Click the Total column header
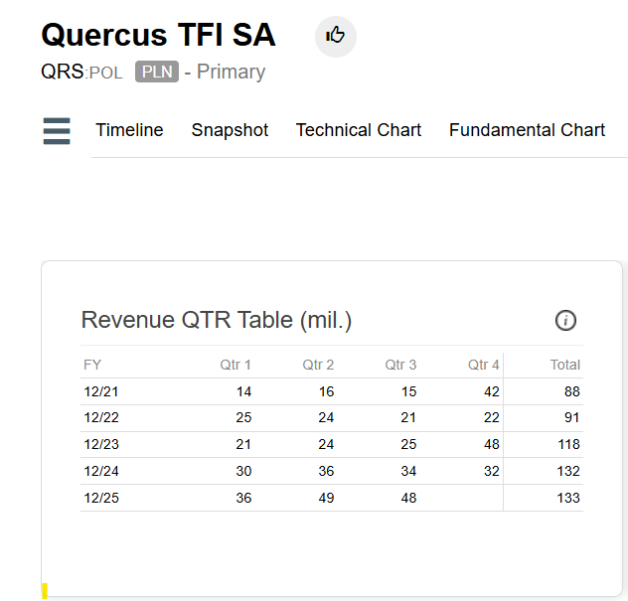 (564, 365)
